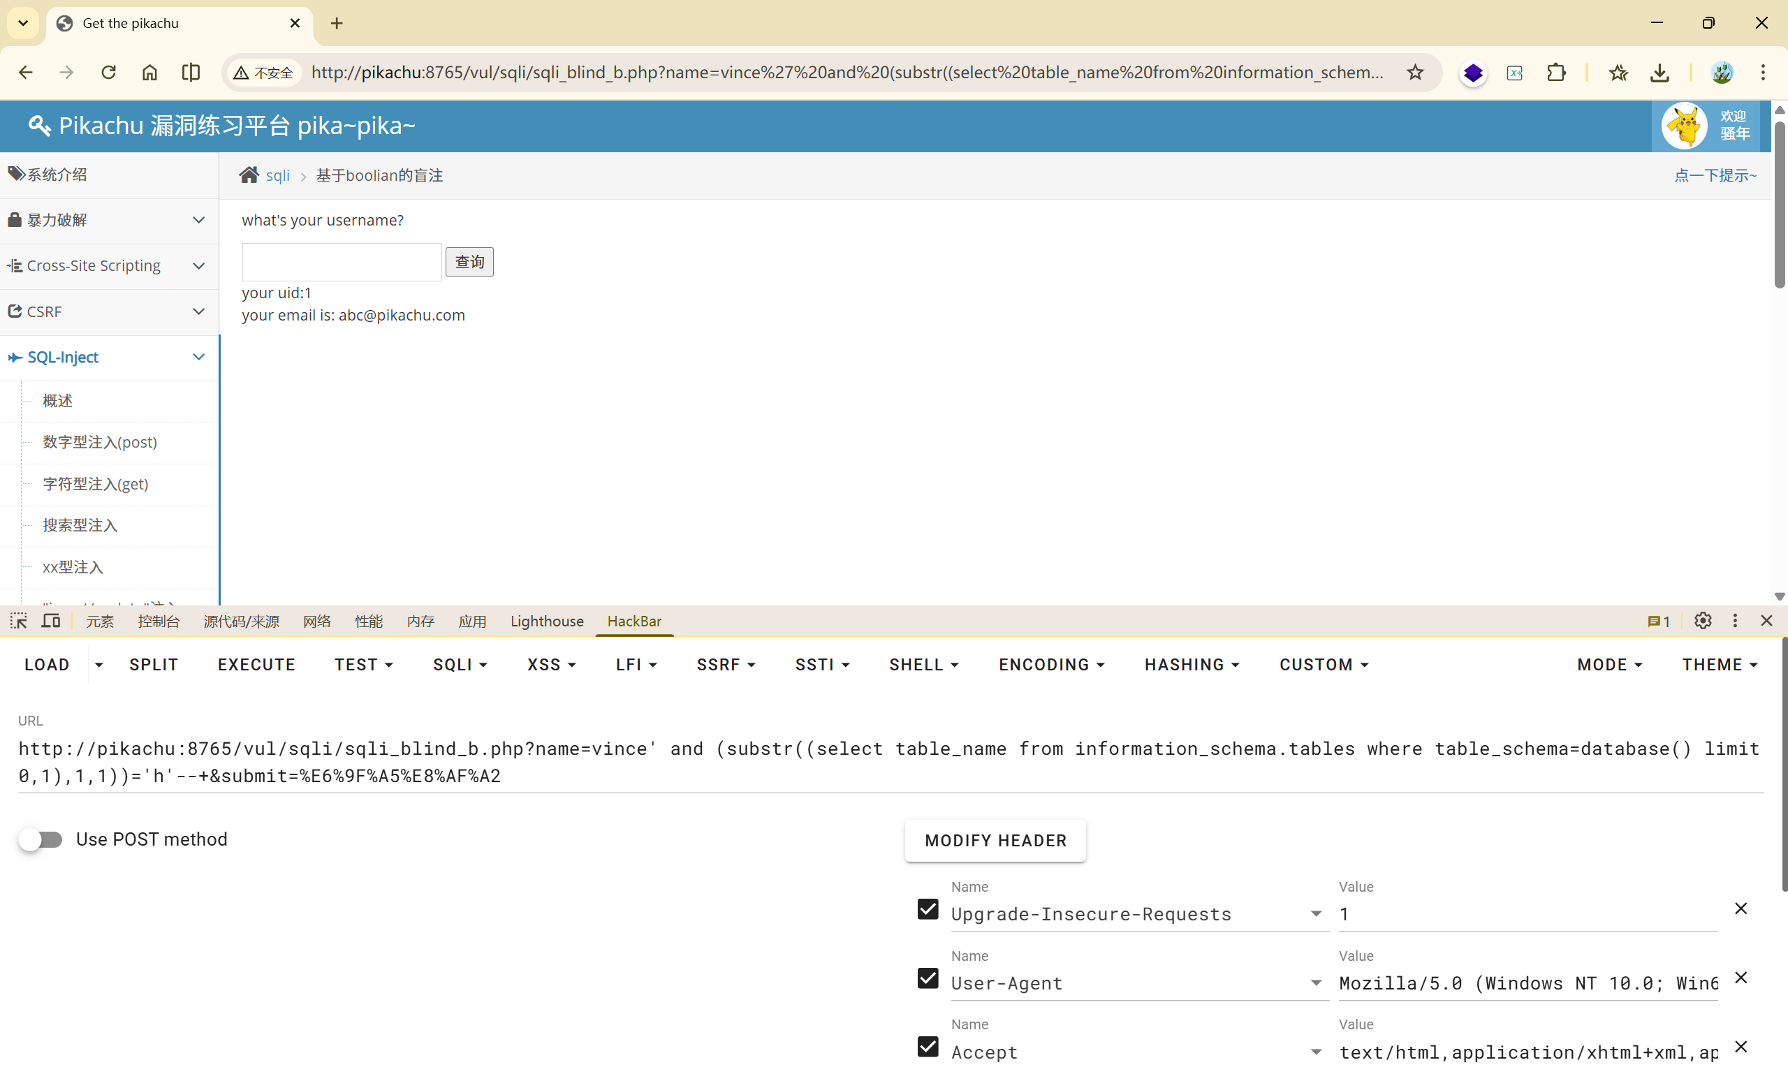Uncheck the User-Agent header checkbox

[x=928, y=978]
